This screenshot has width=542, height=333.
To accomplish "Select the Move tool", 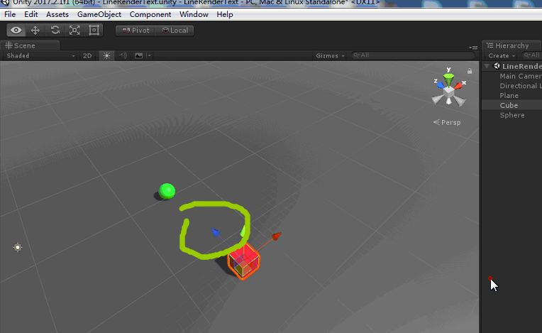I will pyautogui.click(x=35, y=31).
